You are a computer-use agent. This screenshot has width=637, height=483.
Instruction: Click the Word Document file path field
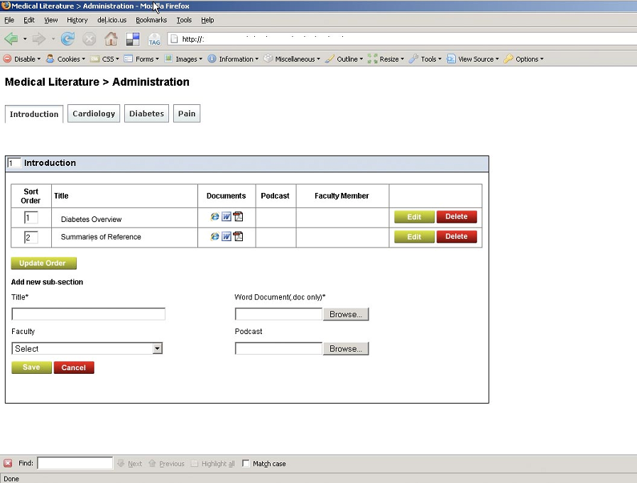pos(278,314)
